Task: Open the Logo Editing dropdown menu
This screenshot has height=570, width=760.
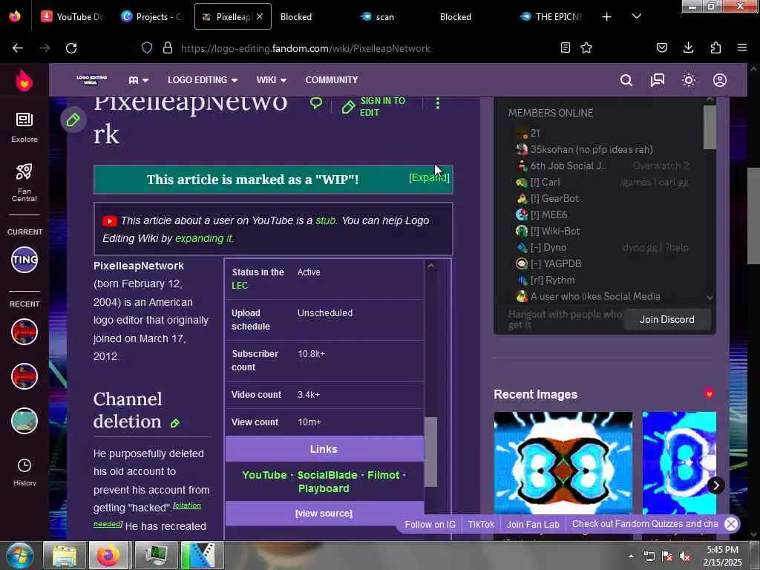Action: pos(203,80)
